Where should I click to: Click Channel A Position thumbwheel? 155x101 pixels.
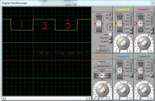click(x=120, y=24)
